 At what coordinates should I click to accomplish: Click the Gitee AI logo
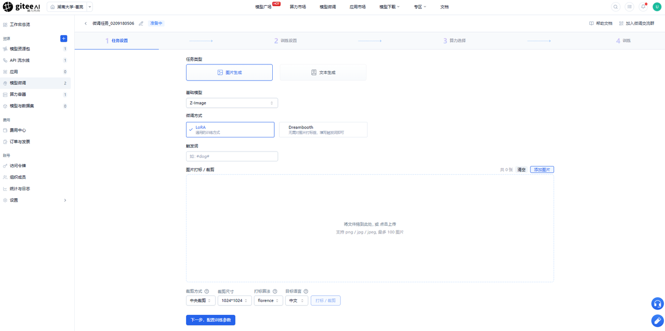(21, 7)
